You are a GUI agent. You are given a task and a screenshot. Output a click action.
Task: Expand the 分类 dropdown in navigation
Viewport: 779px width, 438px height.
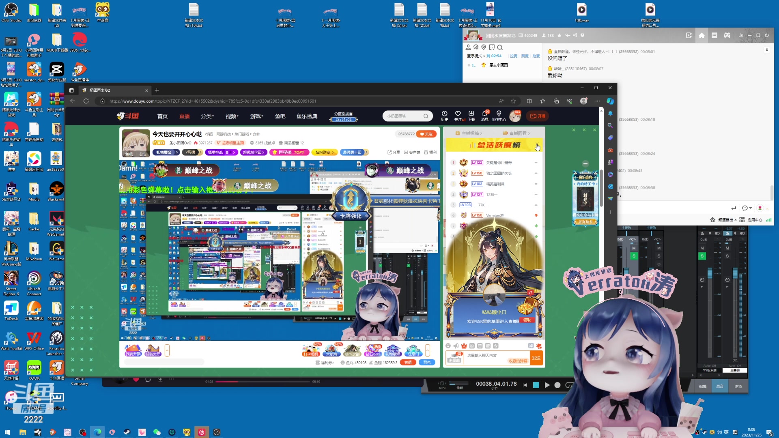coord(207,116)
